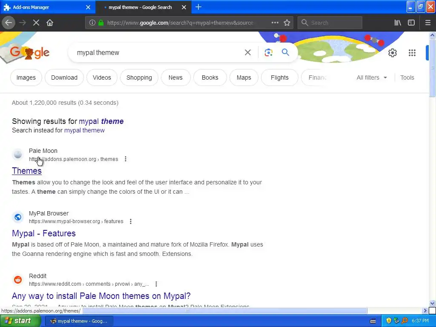Click the security shield tray icon
Viewport: 436px width, 327px height.
click(x=388, y=321)
